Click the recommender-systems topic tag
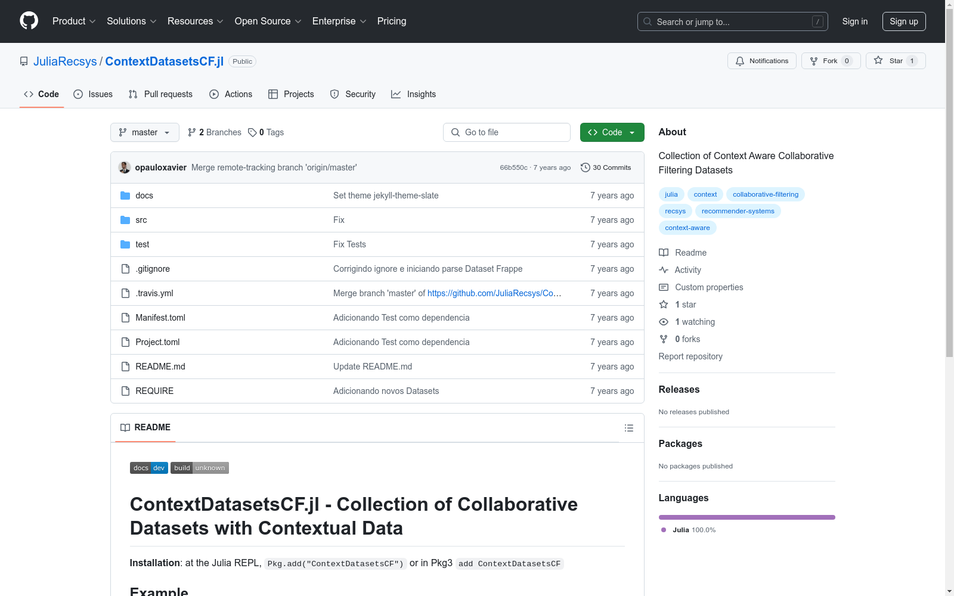This screenshot has width=954, height=596. click(x=738, y=211)
